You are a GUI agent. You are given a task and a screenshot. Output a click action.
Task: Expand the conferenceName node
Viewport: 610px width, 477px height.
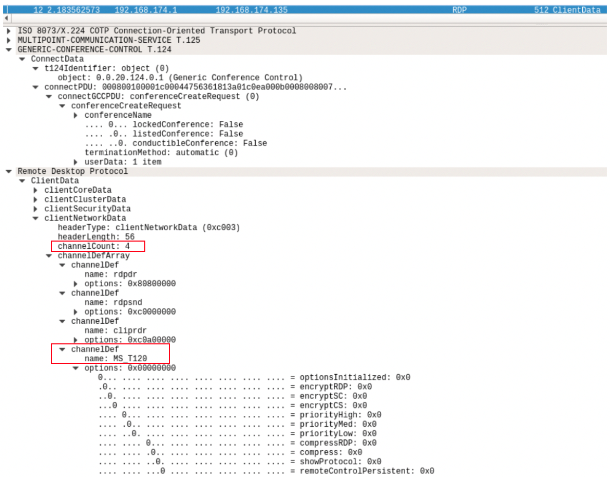click(x=75, y=115)
